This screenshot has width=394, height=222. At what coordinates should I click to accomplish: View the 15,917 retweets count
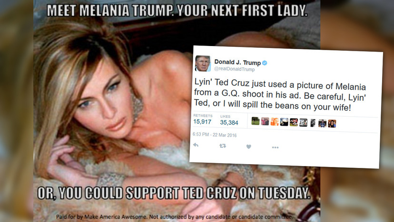pos(202,122)
